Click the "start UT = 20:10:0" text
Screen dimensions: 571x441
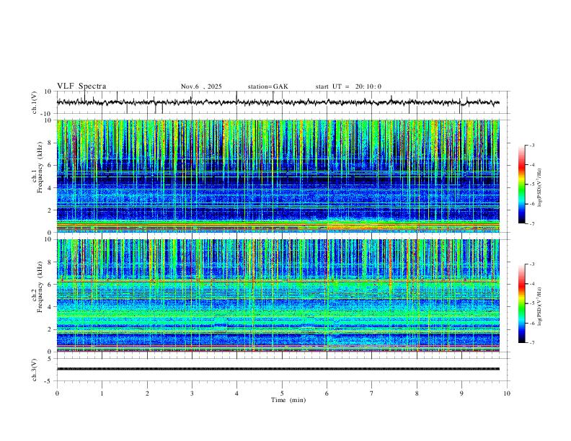coord(348,86)
